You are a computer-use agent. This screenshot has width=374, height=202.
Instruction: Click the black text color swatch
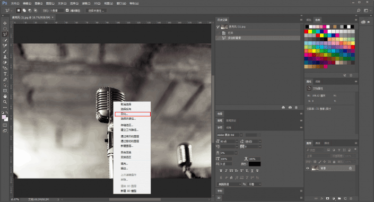coord(255,164)
